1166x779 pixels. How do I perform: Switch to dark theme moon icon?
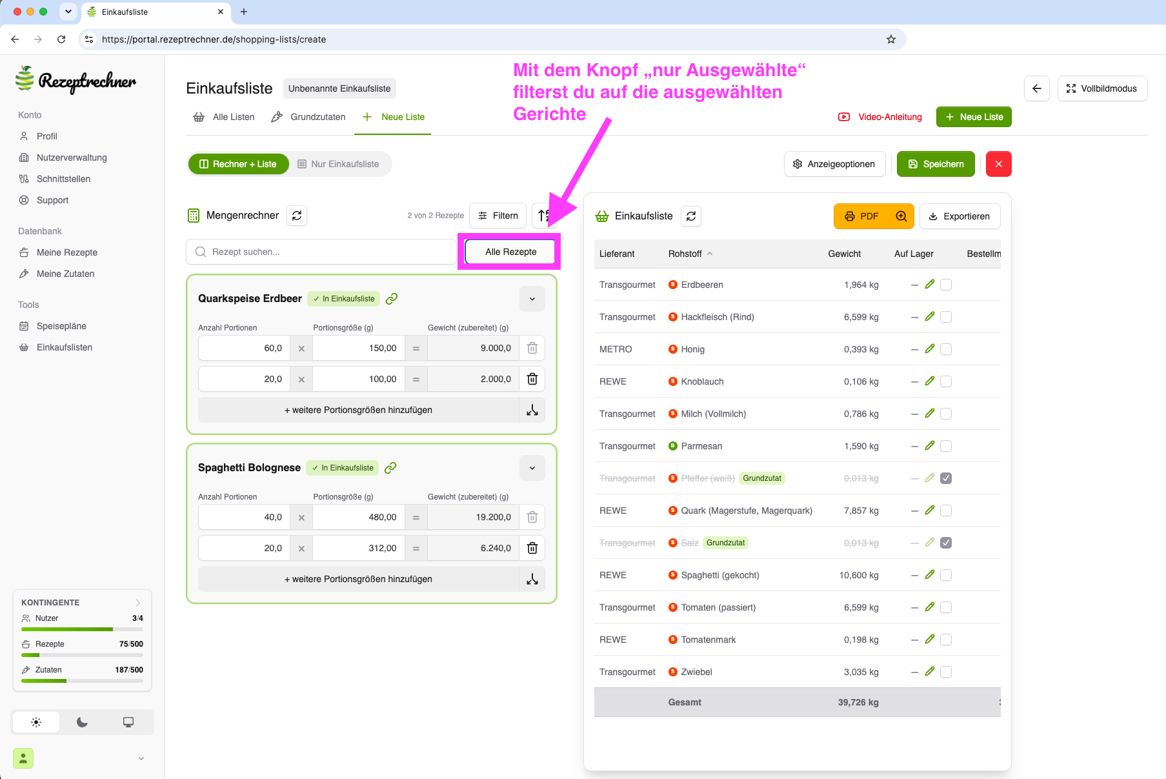(x=82, y=722)
